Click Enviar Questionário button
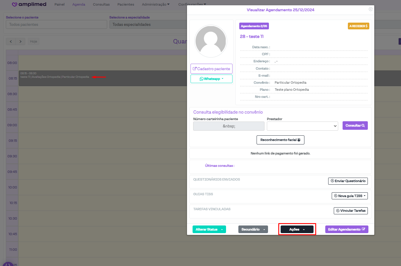Image resolution: width=401 pixels, height=266 pixels. [348, 181]
